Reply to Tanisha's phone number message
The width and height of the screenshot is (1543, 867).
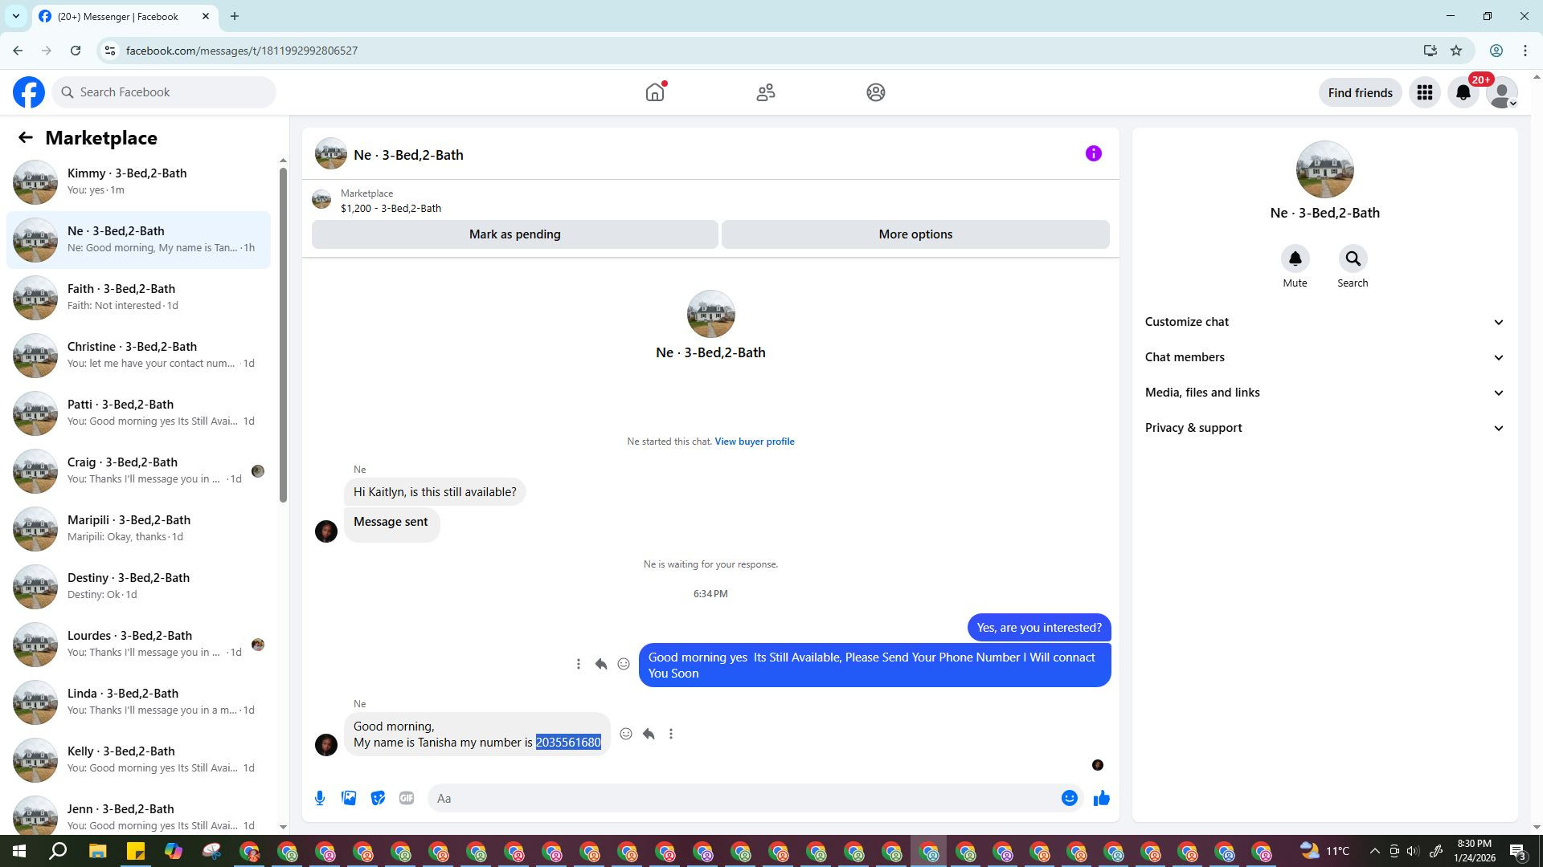coord(649,734)
